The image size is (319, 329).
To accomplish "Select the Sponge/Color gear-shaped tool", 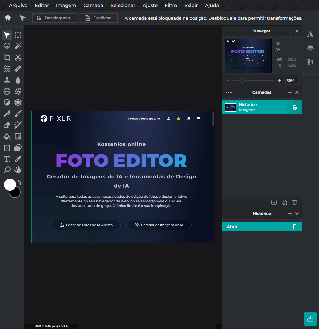I will tap(18, 102).
